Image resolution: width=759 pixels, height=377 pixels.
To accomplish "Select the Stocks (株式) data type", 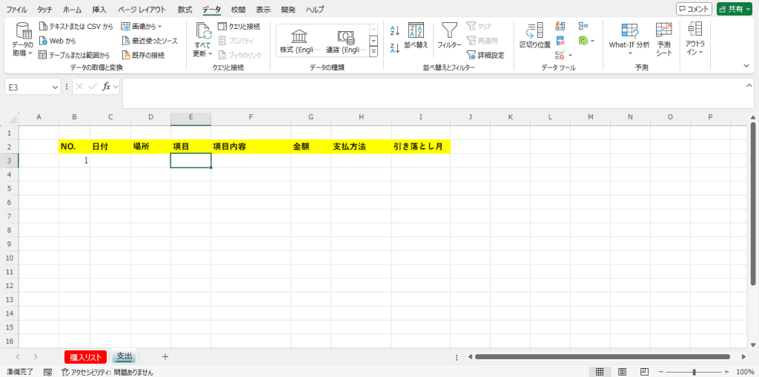I will pyautogui.click(x=299, y=41).
